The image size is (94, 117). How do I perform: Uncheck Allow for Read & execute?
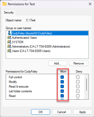click(62, 86)
